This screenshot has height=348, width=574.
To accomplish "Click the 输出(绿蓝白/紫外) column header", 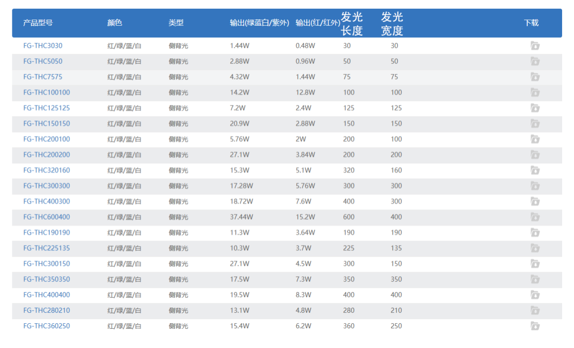I will coord(259,23).
